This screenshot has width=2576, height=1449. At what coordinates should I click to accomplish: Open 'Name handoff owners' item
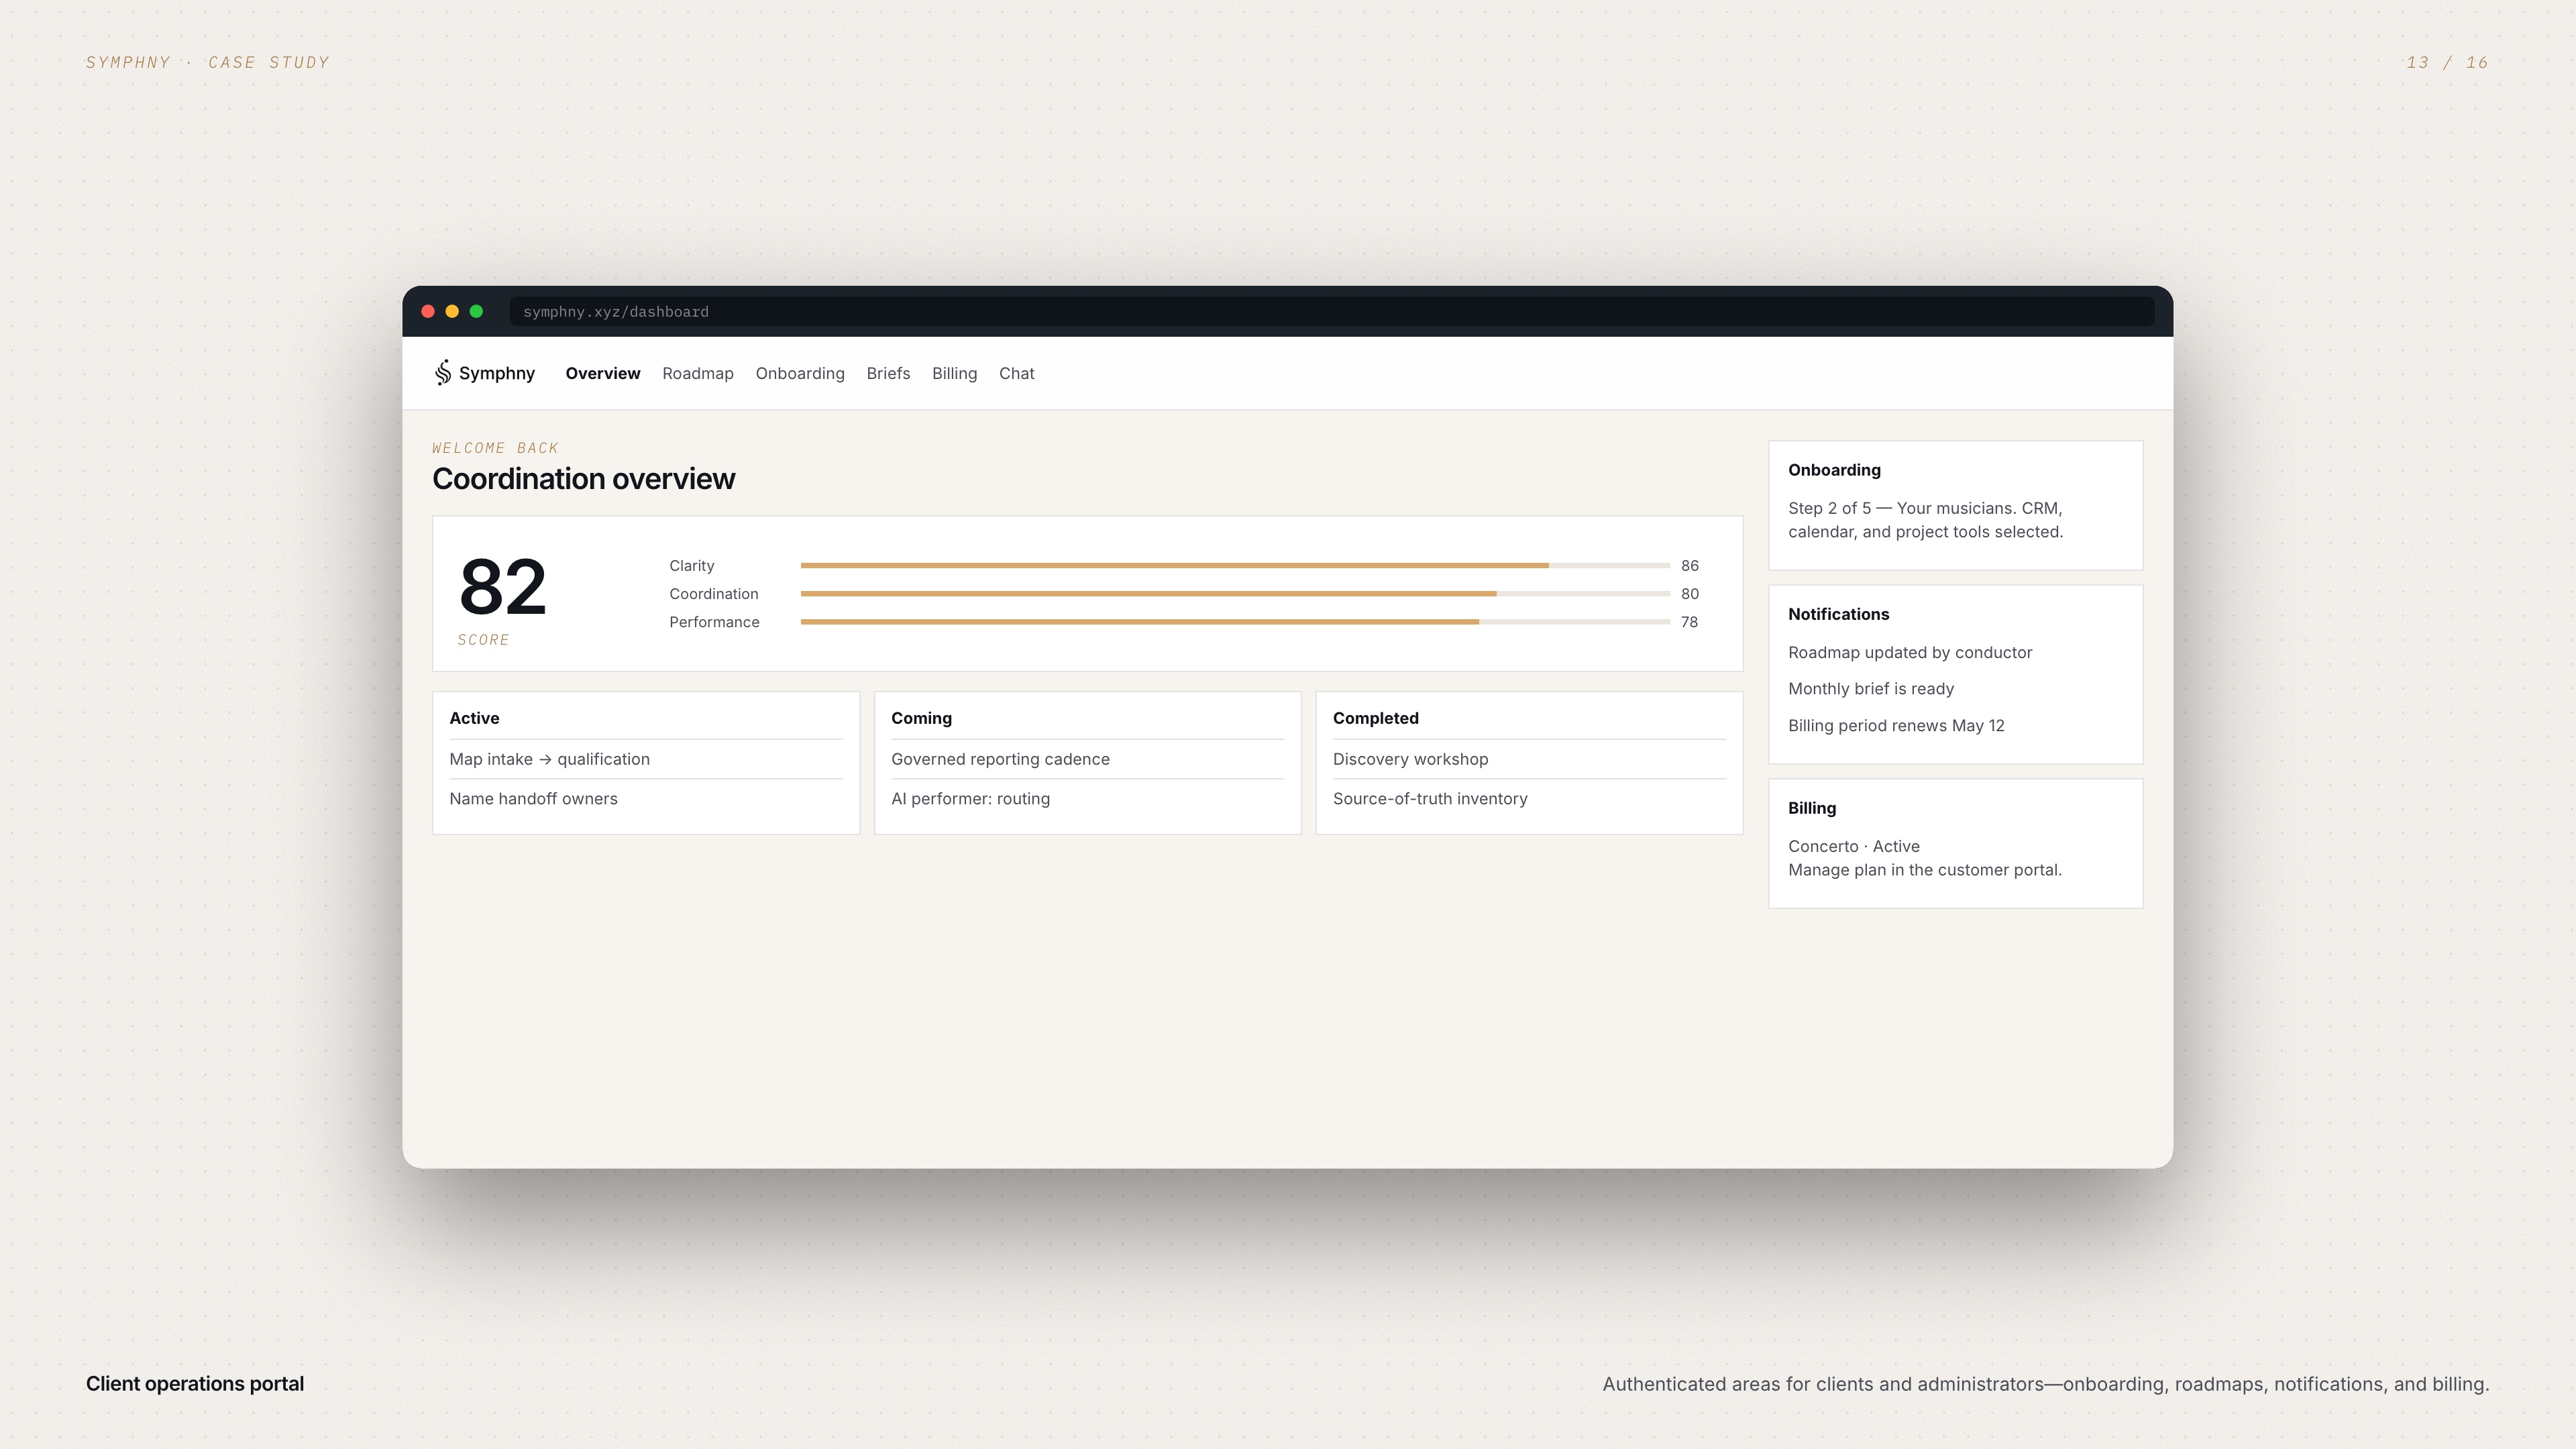click(646, 799)
